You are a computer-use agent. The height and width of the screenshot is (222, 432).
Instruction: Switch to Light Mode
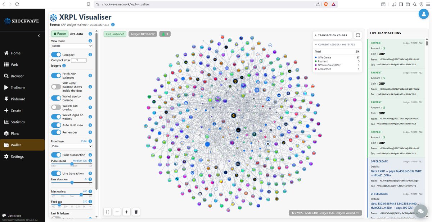(x=12, y=216)
